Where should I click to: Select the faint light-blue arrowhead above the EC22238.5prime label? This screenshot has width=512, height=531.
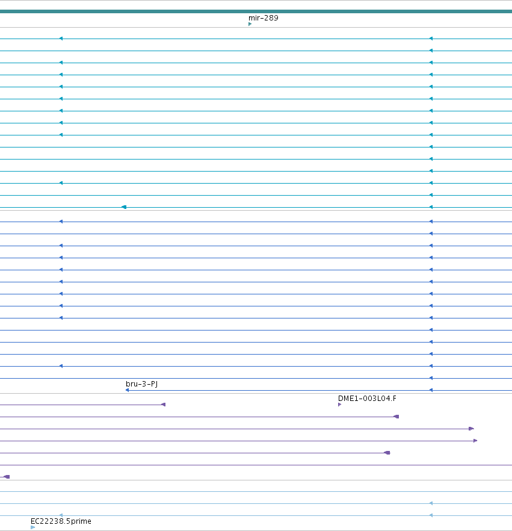[x=61, y=515]
